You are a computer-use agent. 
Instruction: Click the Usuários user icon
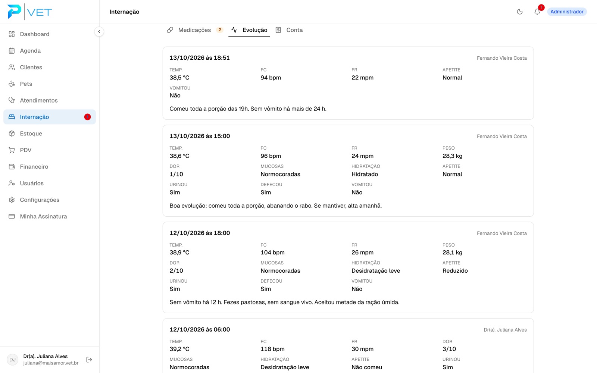coord(12,183)
